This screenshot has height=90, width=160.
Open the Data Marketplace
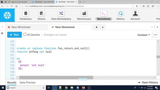(x=61, y=15)
